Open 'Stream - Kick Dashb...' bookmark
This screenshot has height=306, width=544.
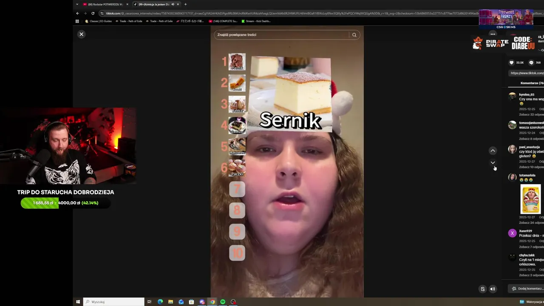pyautogui.click(x=256, y=21)
